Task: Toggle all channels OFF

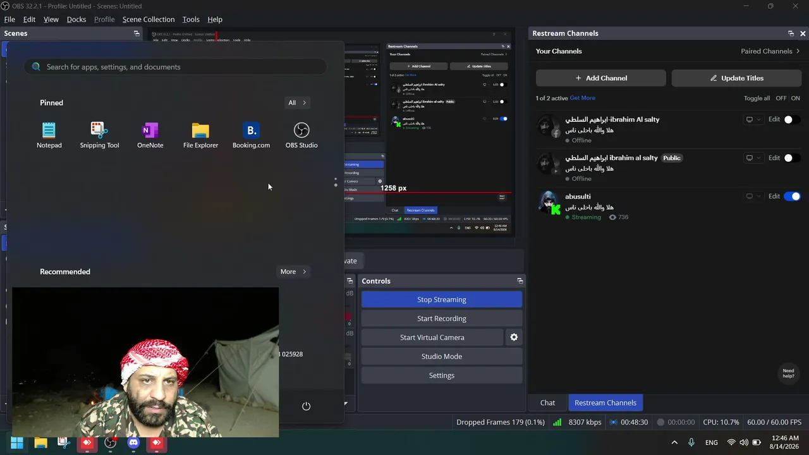Action: [x=781, y=99]
